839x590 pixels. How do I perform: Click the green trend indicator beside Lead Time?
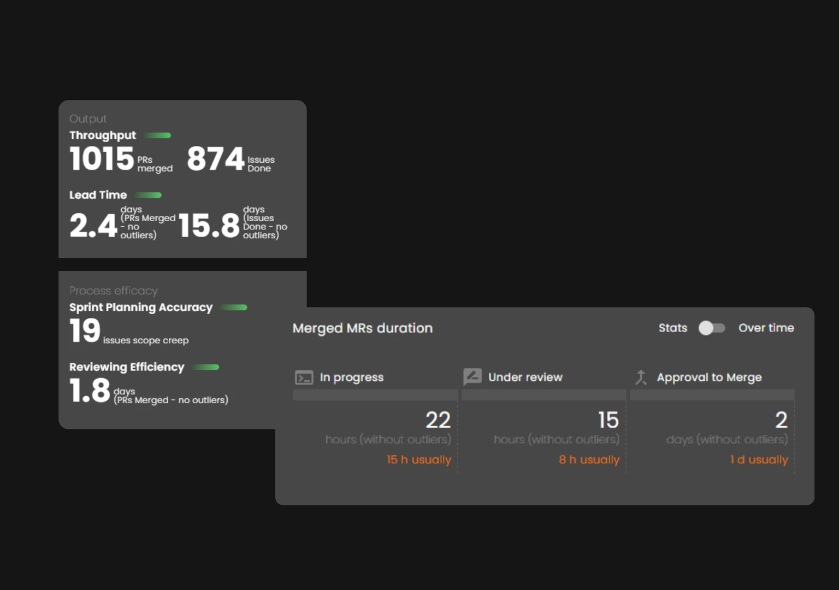[x=148, y=195]
